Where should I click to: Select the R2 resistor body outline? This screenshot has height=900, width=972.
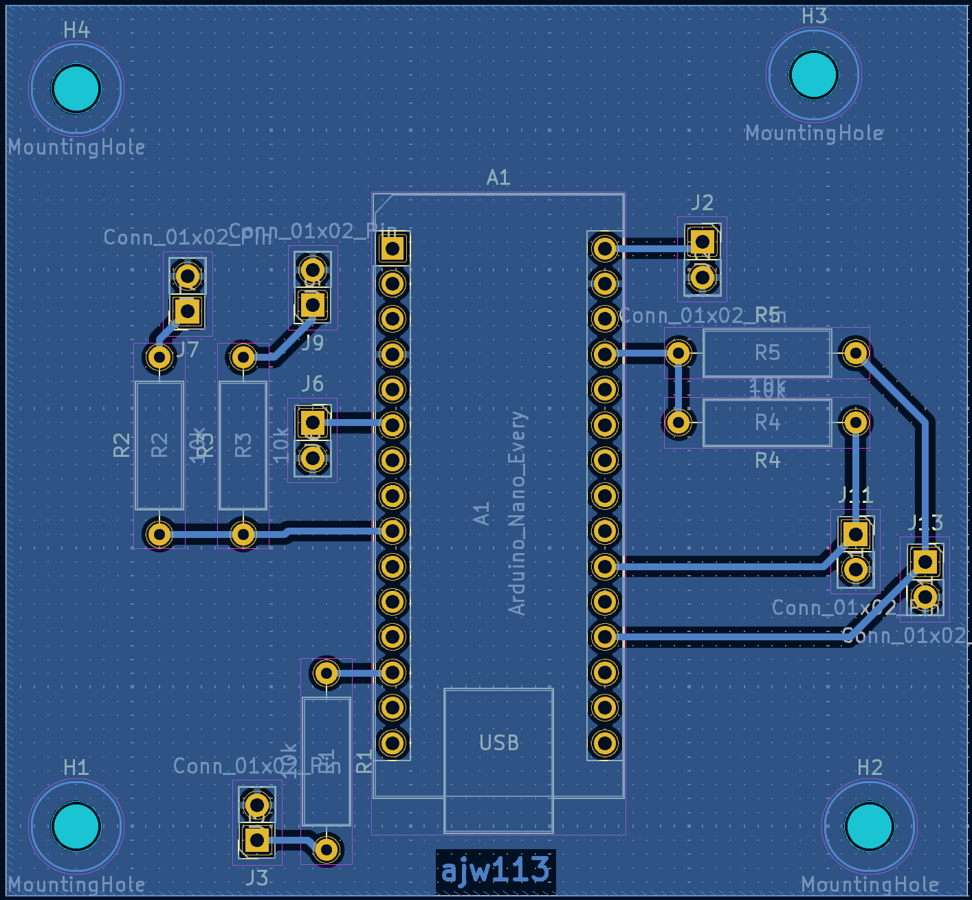click(x=159, y=446)
